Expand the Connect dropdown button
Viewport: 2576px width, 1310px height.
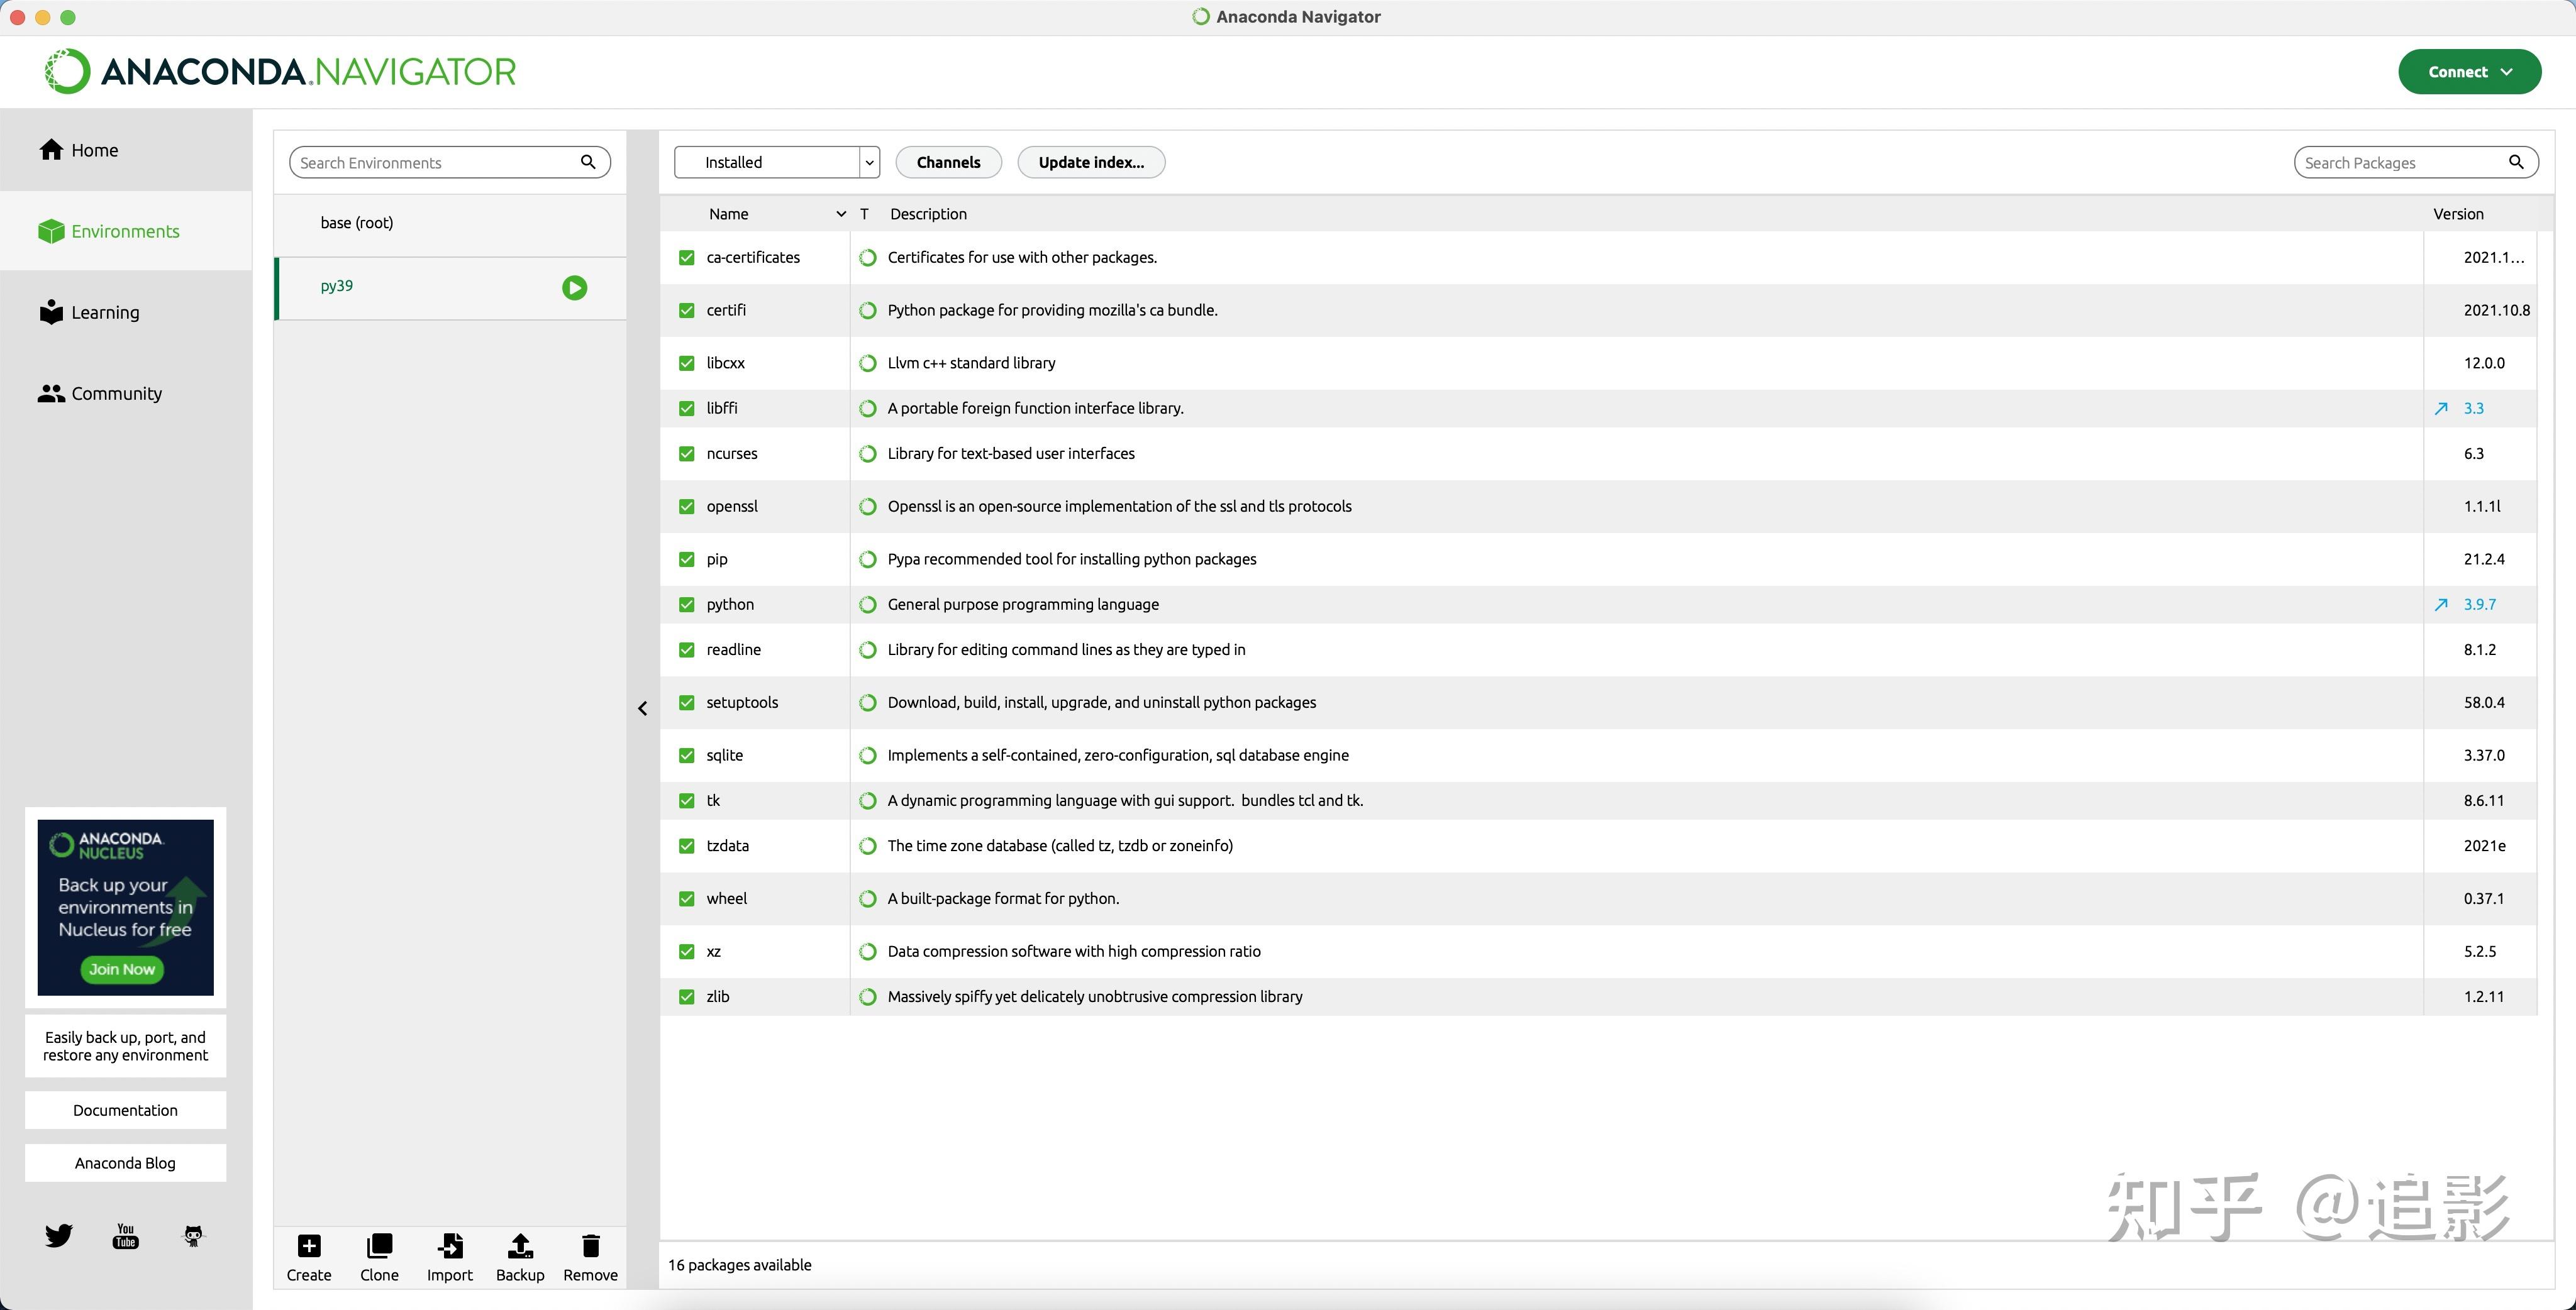pos(2469,72)
